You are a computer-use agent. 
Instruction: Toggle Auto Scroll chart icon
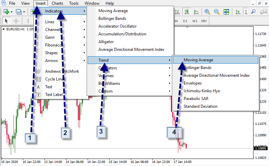[238, 12]
